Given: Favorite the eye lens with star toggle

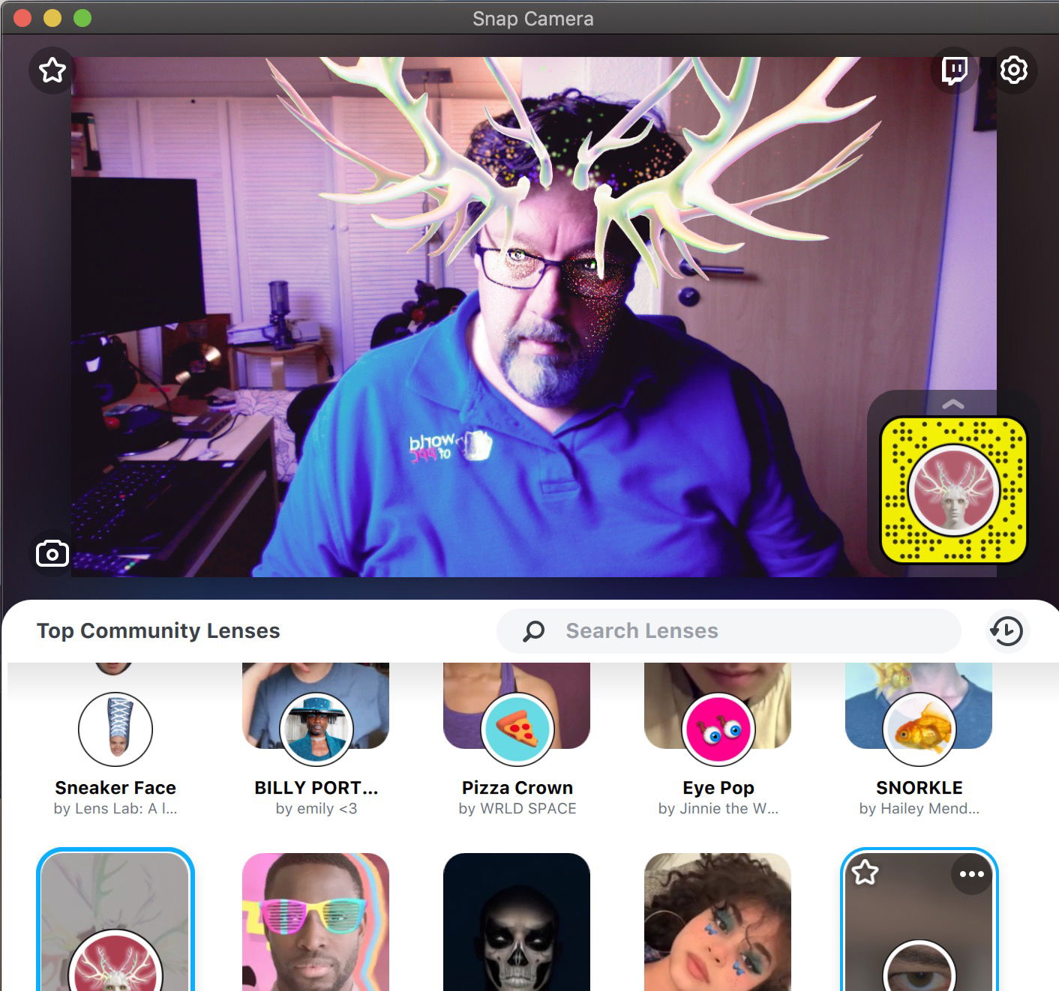Looking at the screenshot, I should point(865,873).
